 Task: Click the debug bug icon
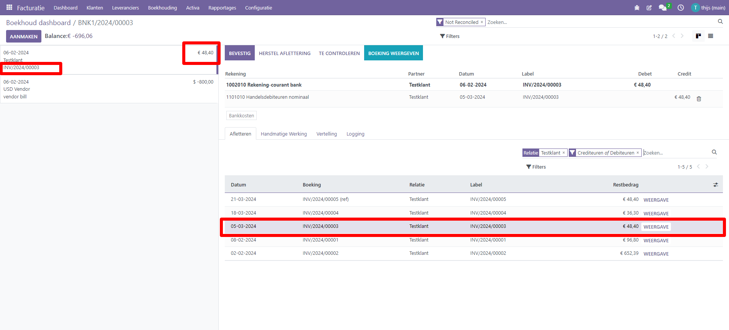(637, 8)
